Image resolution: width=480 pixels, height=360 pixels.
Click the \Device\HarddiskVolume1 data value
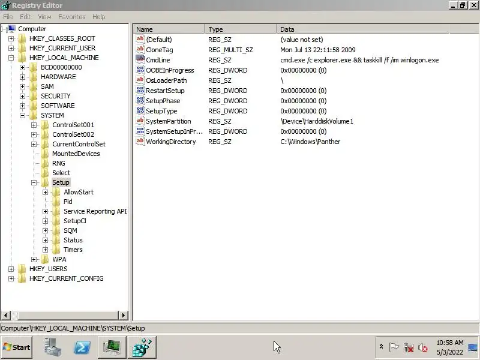[317, 121]
